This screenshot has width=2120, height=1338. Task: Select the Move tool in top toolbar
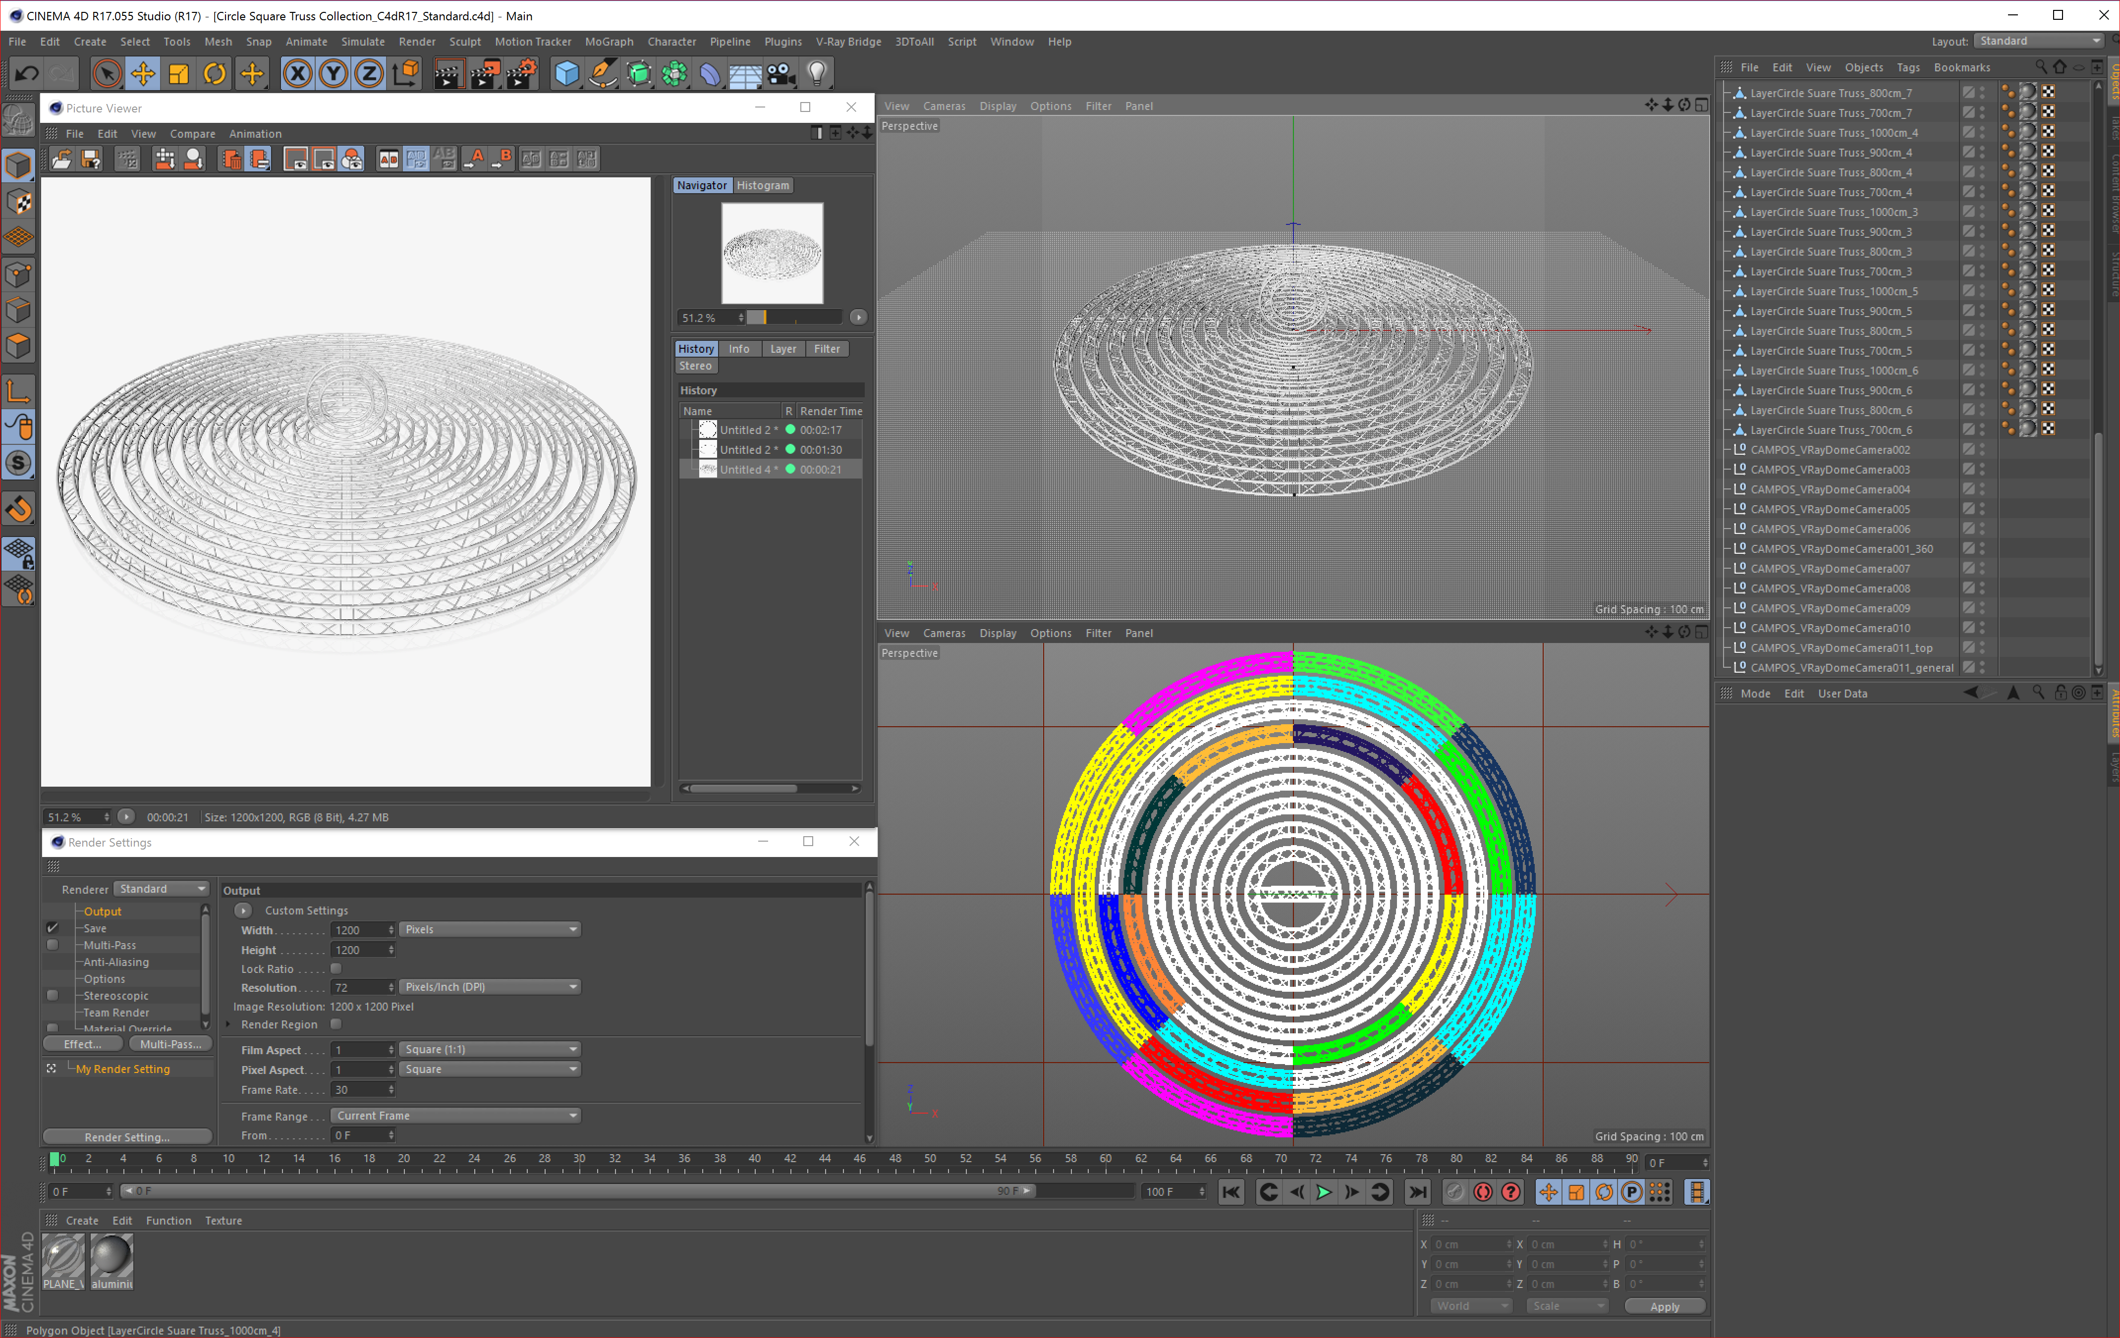click(143, 74)
